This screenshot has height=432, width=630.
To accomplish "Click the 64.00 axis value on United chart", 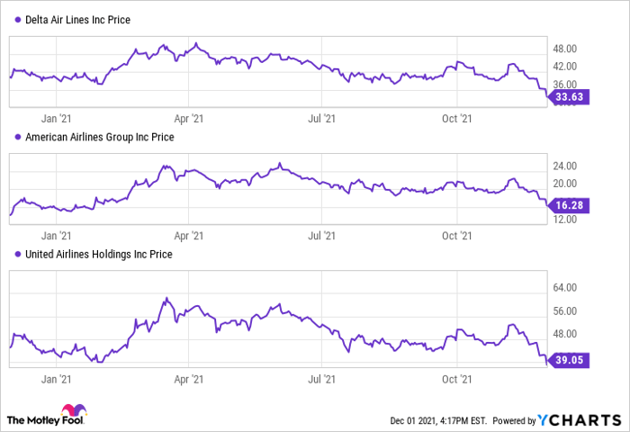I will tap(564, 288).
